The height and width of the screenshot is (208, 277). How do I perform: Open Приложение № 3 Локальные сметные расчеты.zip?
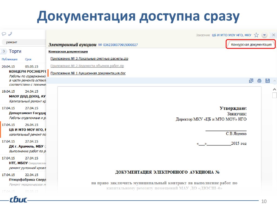(x=89, y=59)
